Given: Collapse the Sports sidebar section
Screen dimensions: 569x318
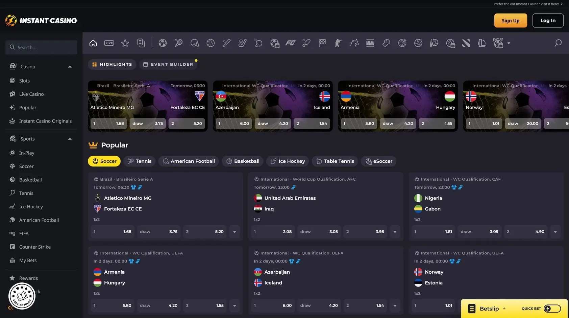Looking at the screenshot, I should [70, 139].
